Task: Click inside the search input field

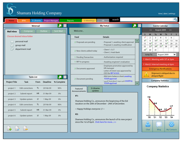Action: [x=147, y=20]
